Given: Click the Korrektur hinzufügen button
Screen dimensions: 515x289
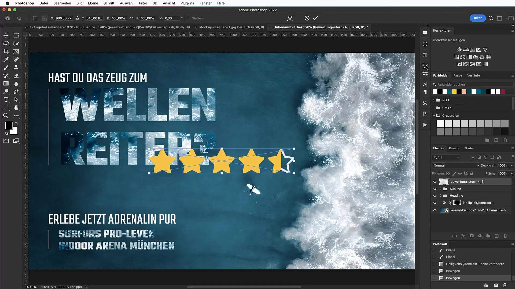Looking at the screenshot, I should point(449,40).
